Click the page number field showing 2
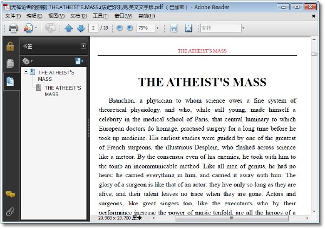 click(x=94, y=28)
